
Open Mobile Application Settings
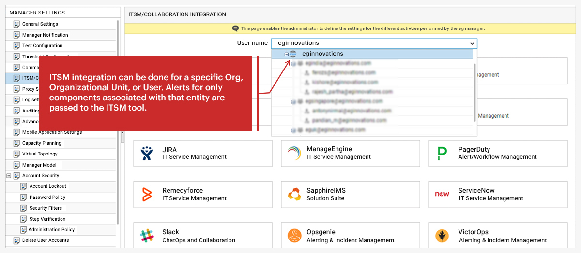point(52,132)
